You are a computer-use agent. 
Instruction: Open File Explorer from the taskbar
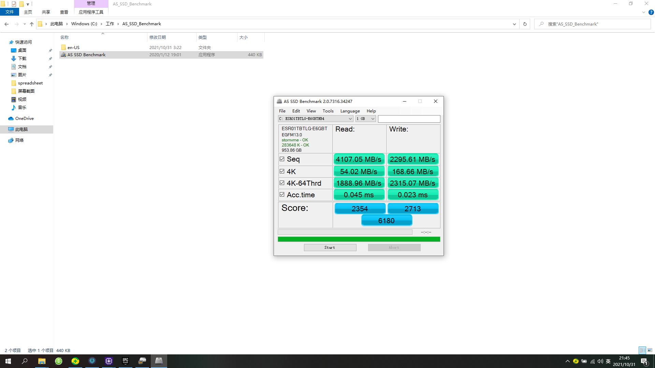coord(42,361)
